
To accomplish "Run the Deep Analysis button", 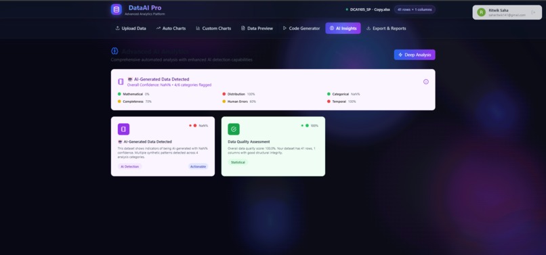I will click(x=415, y=55).
